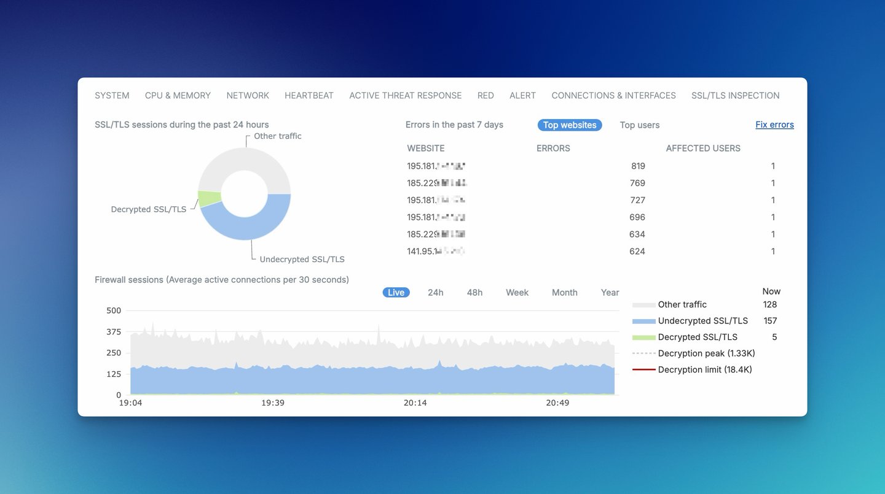The image size is (885, 494).
Task: Click the 624 errors value
Action: (x=637, y=252)
